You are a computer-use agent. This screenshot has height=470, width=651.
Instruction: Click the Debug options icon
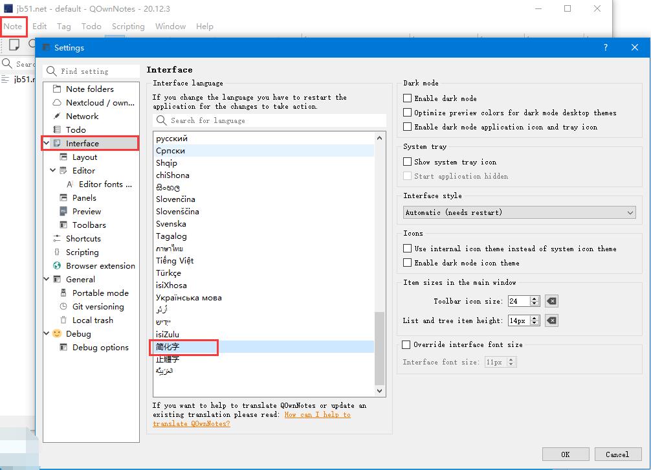tap(63, 347)
